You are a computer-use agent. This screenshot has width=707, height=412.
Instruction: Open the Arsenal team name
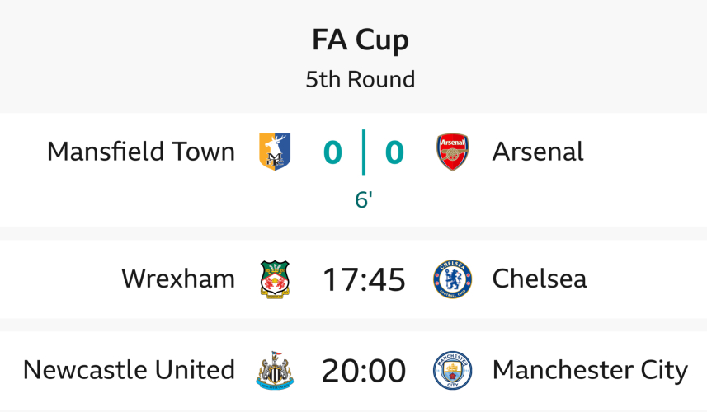538,152
